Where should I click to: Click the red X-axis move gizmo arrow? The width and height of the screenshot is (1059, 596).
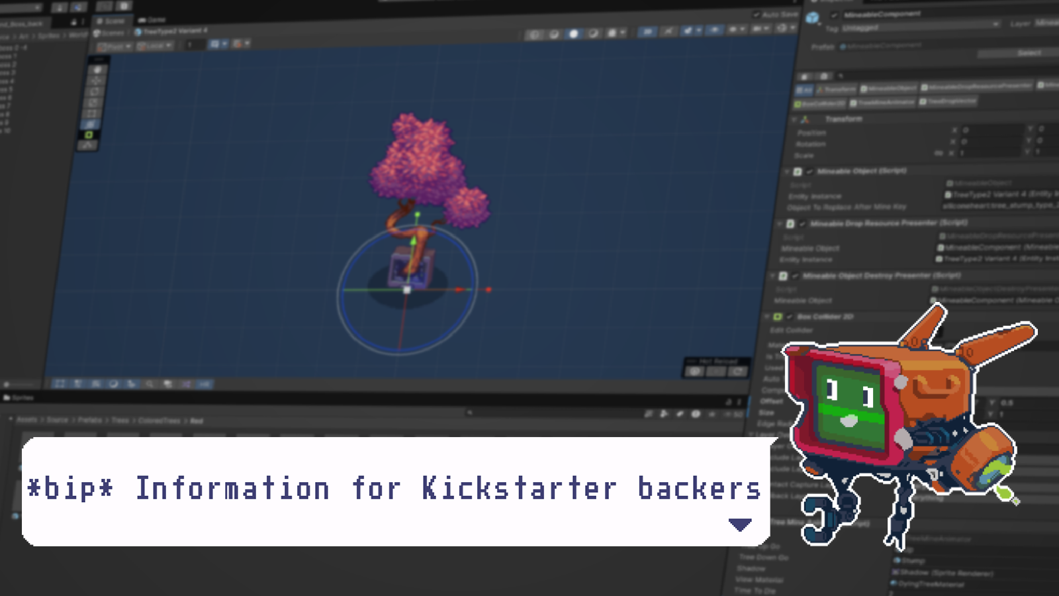click(459, 289)
